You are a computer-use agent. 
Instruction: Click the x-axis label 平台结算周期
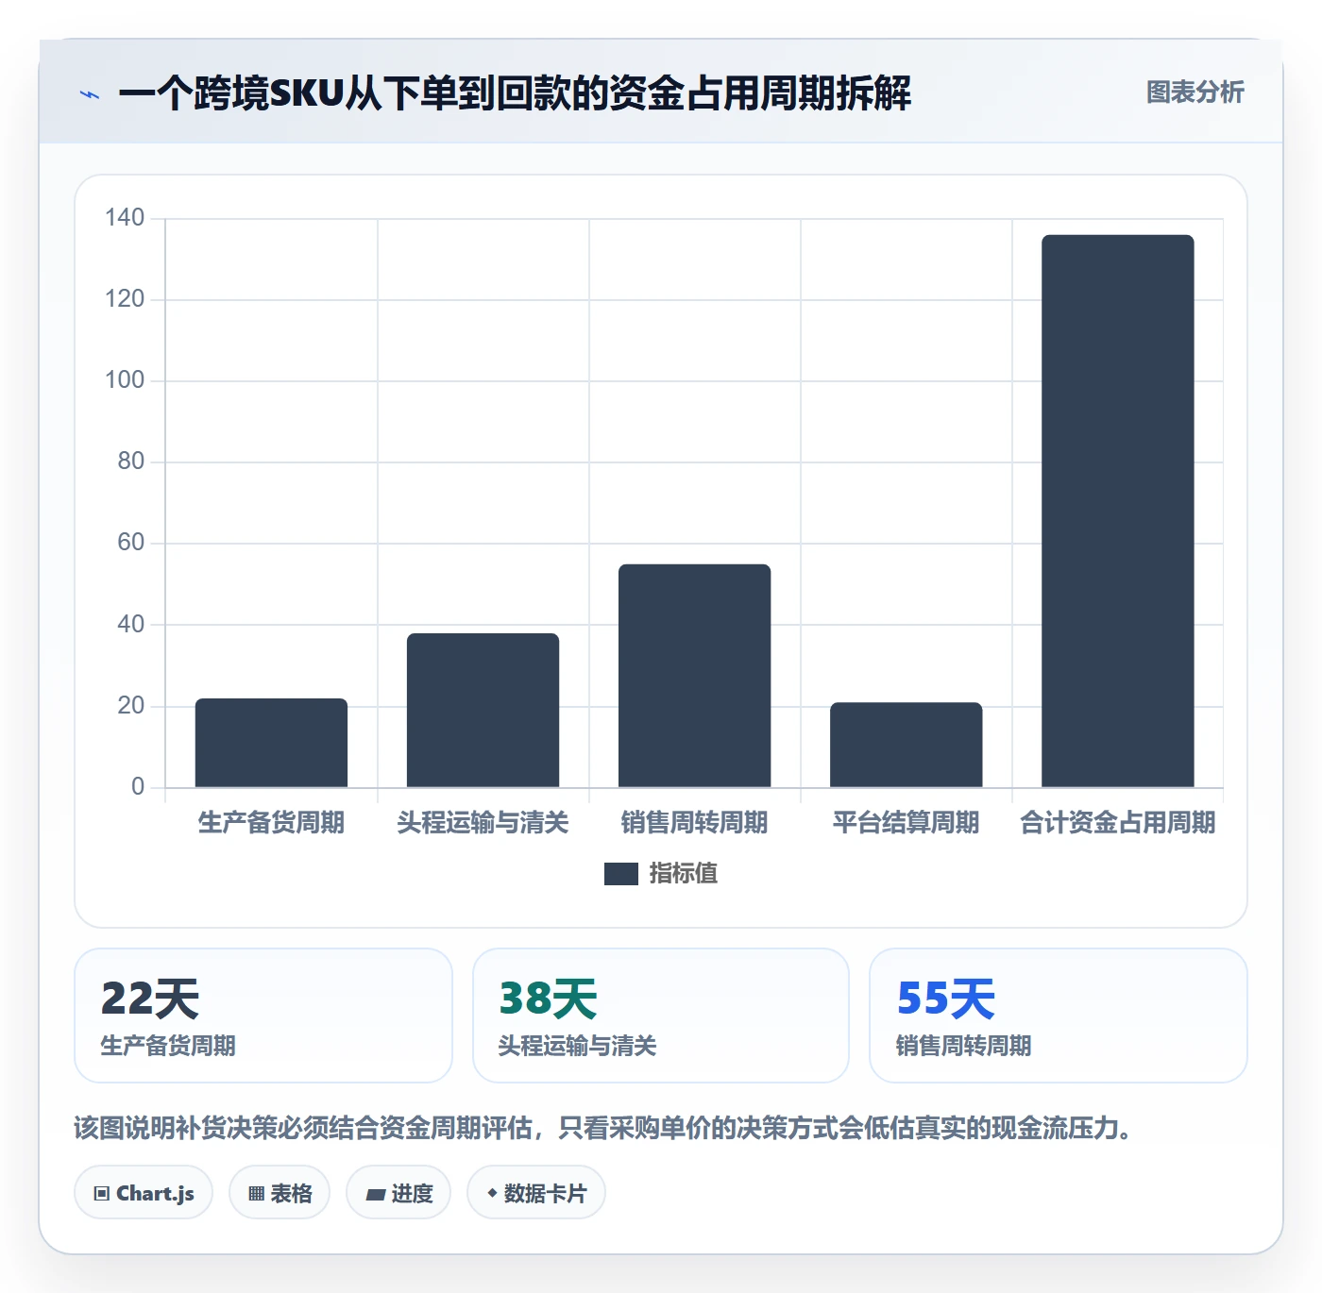click(906, 823)
